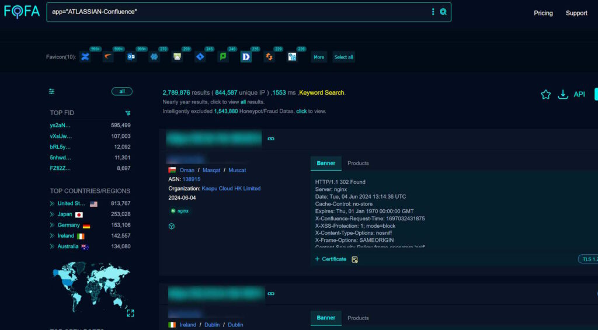Open the Products tab of Ireland result
This screenshot has width=598, height=330.
point(358,318)
